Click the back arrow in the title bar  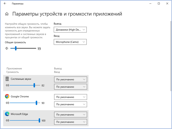pos(5,4)
